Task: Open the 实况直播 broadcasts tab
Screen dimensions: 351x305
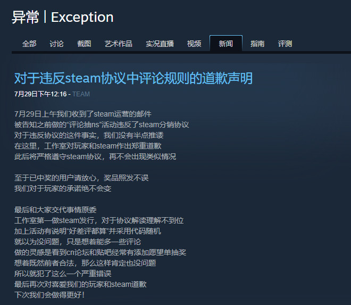Action: pyautogui.click(x=160, y=44)
